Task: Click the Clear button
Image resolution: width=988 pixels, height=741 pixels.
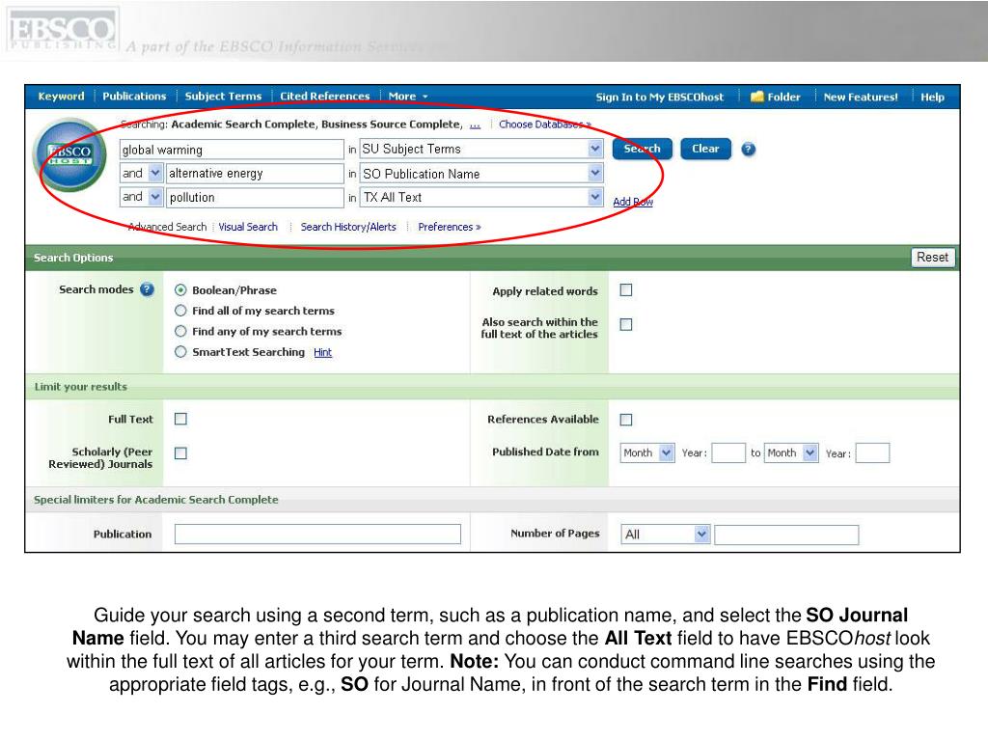Action: tap(705, 149)
